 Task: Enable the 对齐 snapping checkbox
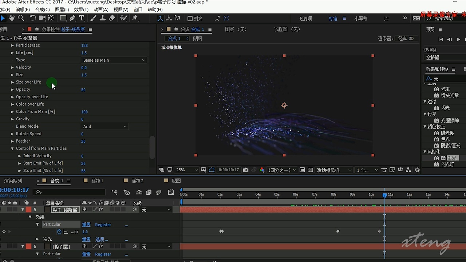click(190, 18)
